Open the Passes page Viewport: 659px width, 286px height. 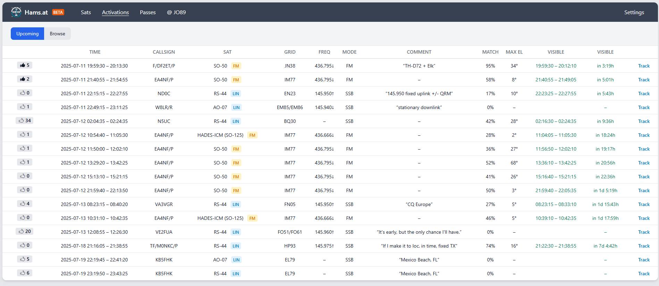[148, 12]
